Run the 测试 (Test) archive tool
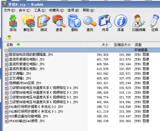The width and height of the screenshot is (160, 131). click(x=44, y=23)
